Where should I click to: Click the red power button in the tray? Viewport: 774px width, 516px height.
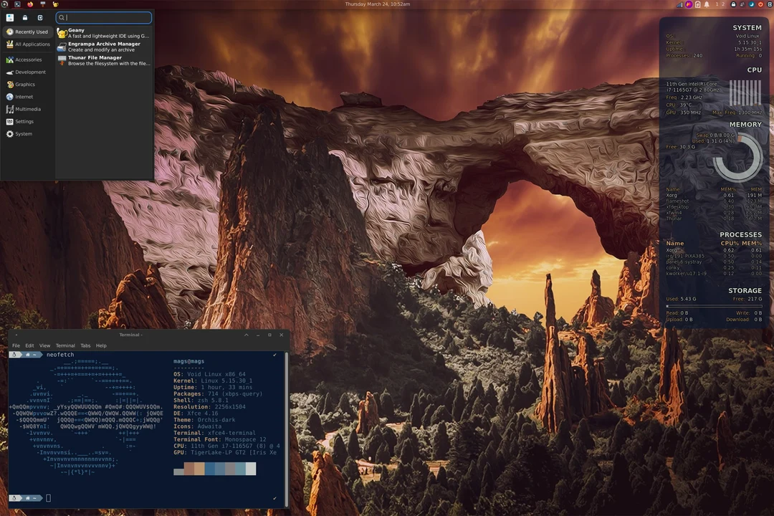tap(760, 4)
